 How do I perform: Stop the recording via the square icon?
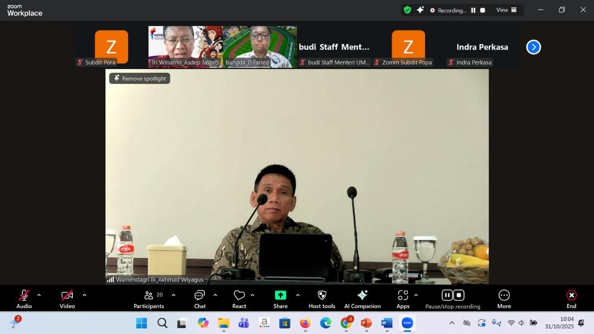[459, 295]
